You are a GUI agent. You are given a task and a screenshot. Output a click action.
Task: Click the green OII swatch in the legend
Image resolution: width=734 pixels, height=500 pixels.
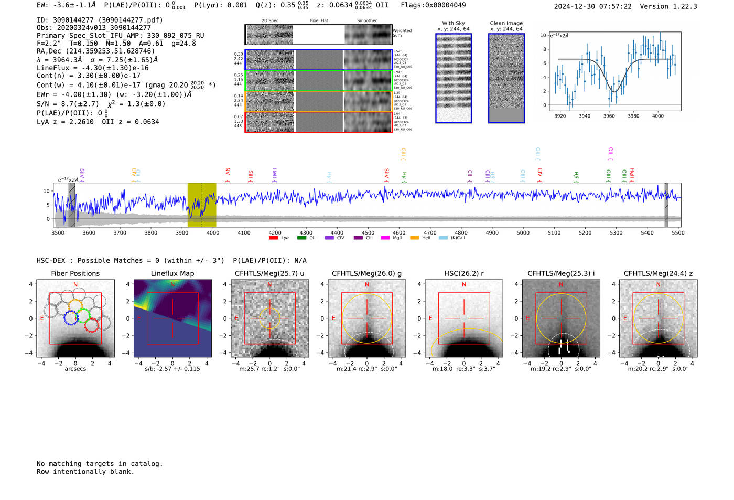pos(301,238)
